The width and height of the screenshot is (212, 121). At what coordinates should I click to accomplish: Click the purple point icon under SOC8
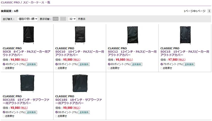point(4,64)
